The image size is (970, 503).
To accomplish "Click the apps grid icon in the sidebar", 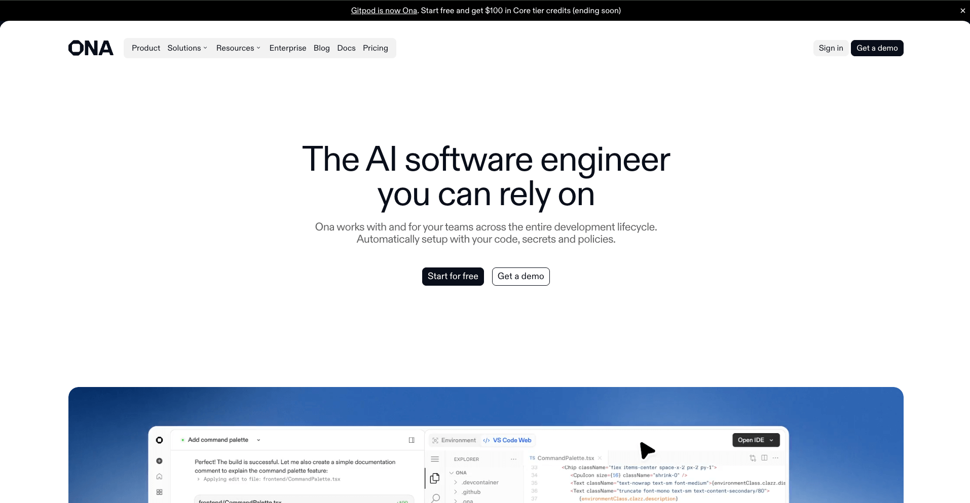I will tap(159, 492).
